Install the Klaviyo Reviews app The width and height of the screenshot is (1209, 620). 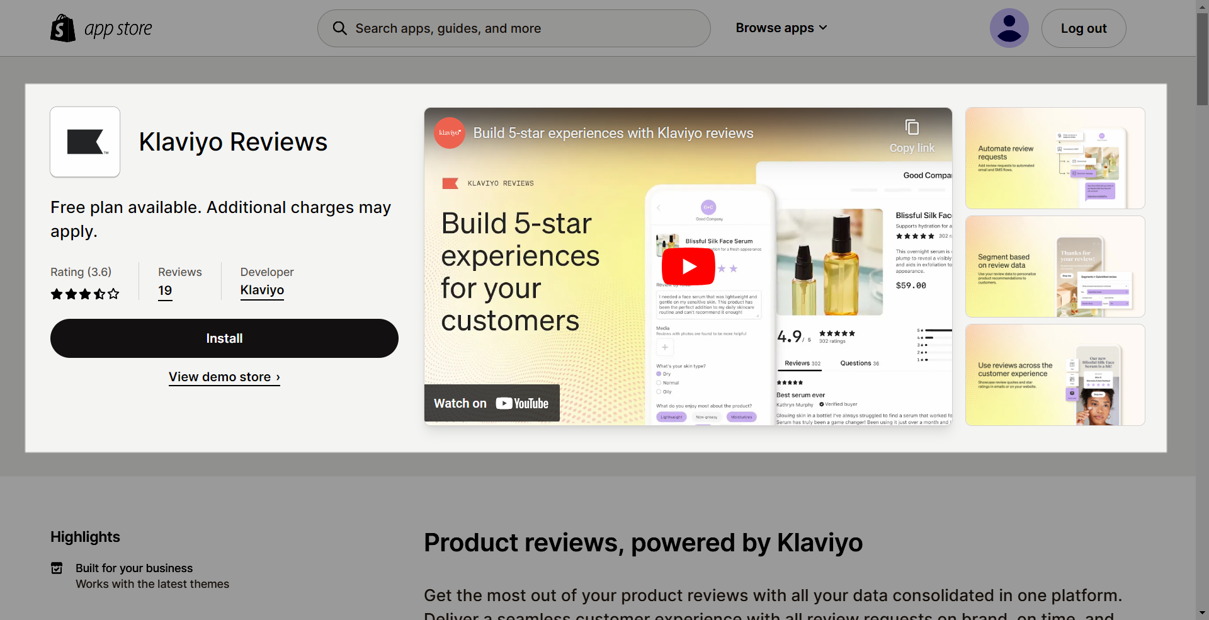(x=224, y=338)
